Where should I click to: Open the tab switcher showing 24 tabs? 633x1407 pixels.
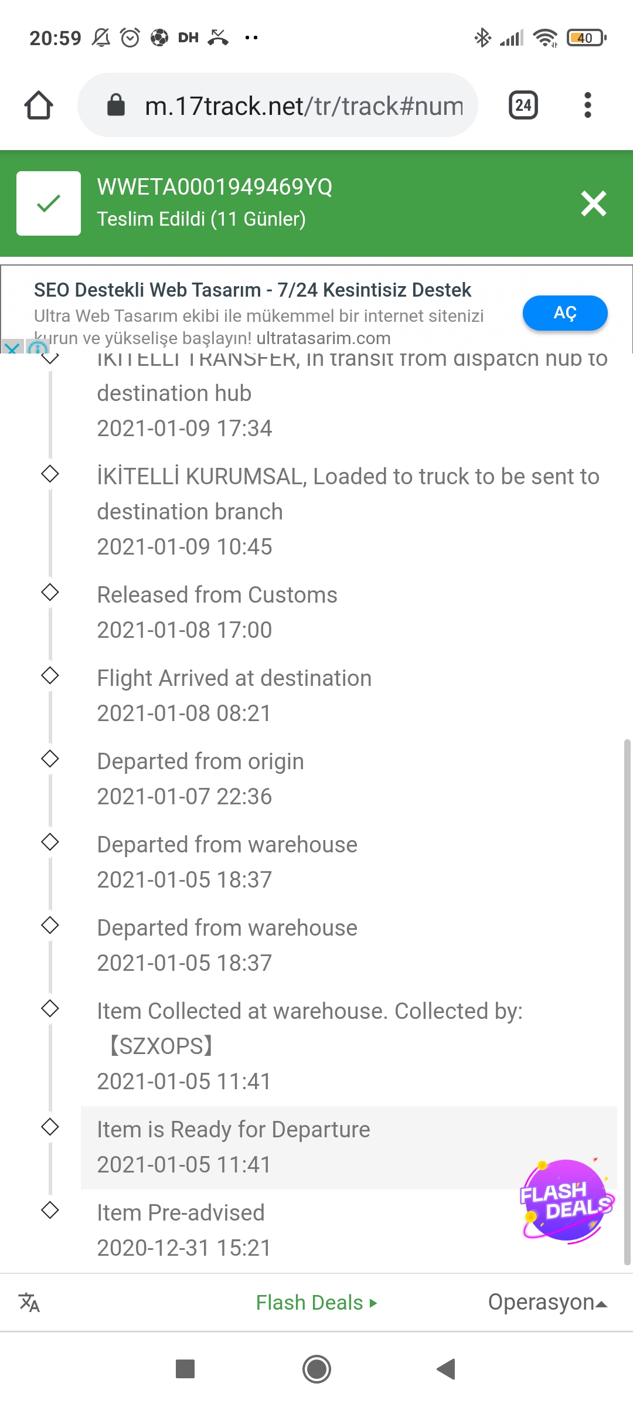pos(523,106)
